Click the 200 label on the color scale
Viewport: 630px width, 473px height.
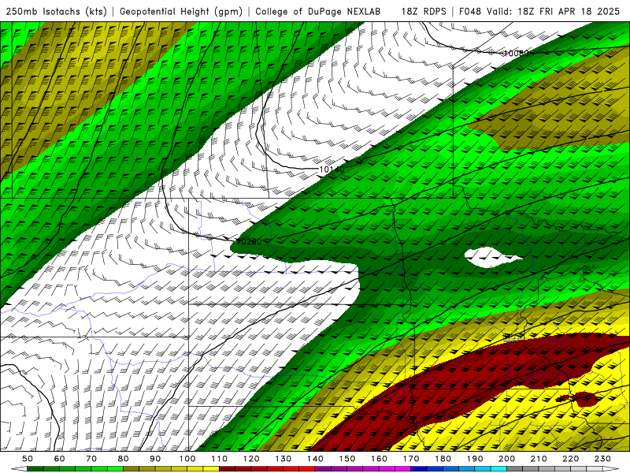(506, 459)
